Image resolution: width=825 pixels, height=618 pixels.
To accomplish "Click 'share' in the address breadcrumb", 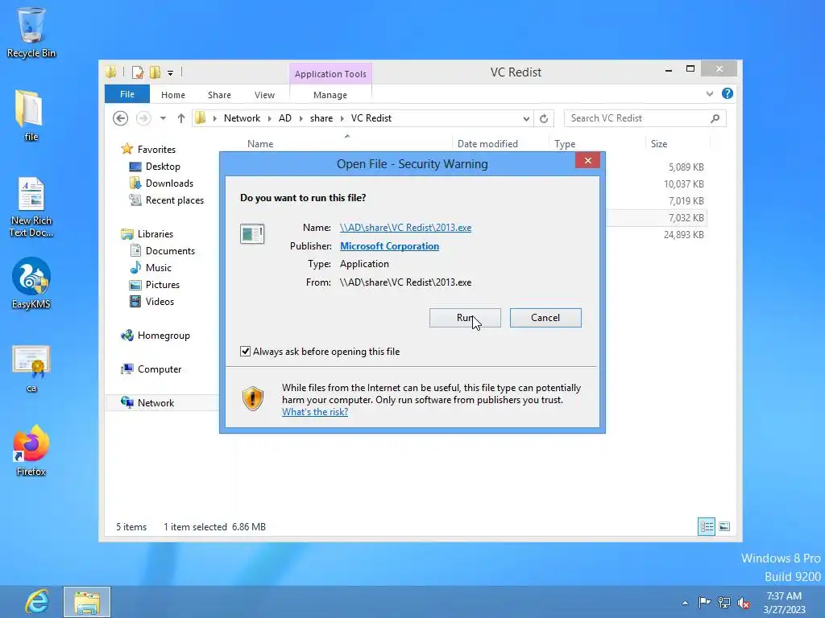I will 321,118.
